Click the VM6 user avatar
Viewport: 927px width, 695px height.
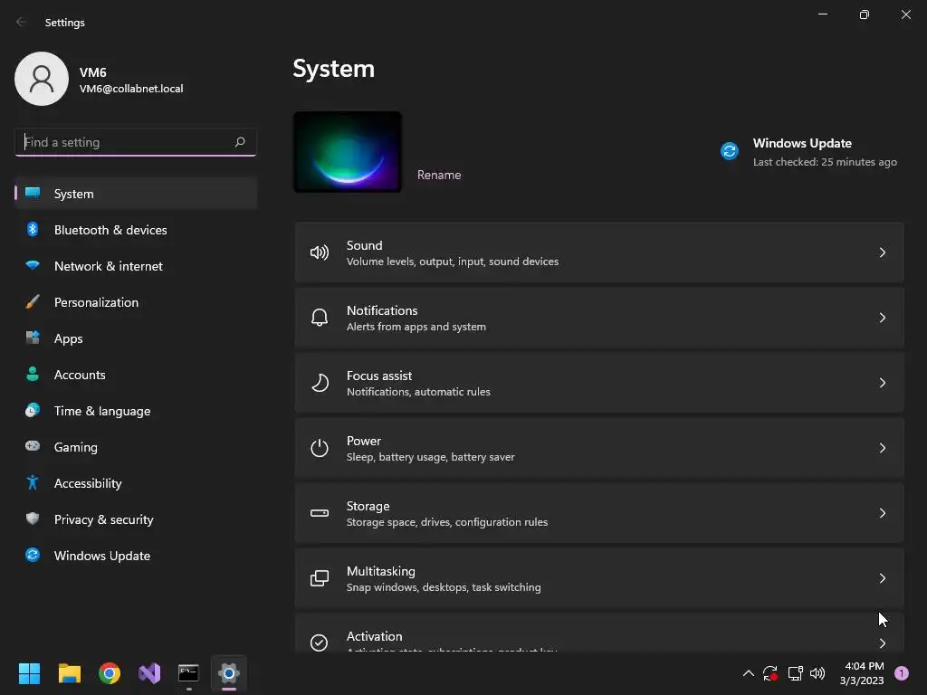42,79
